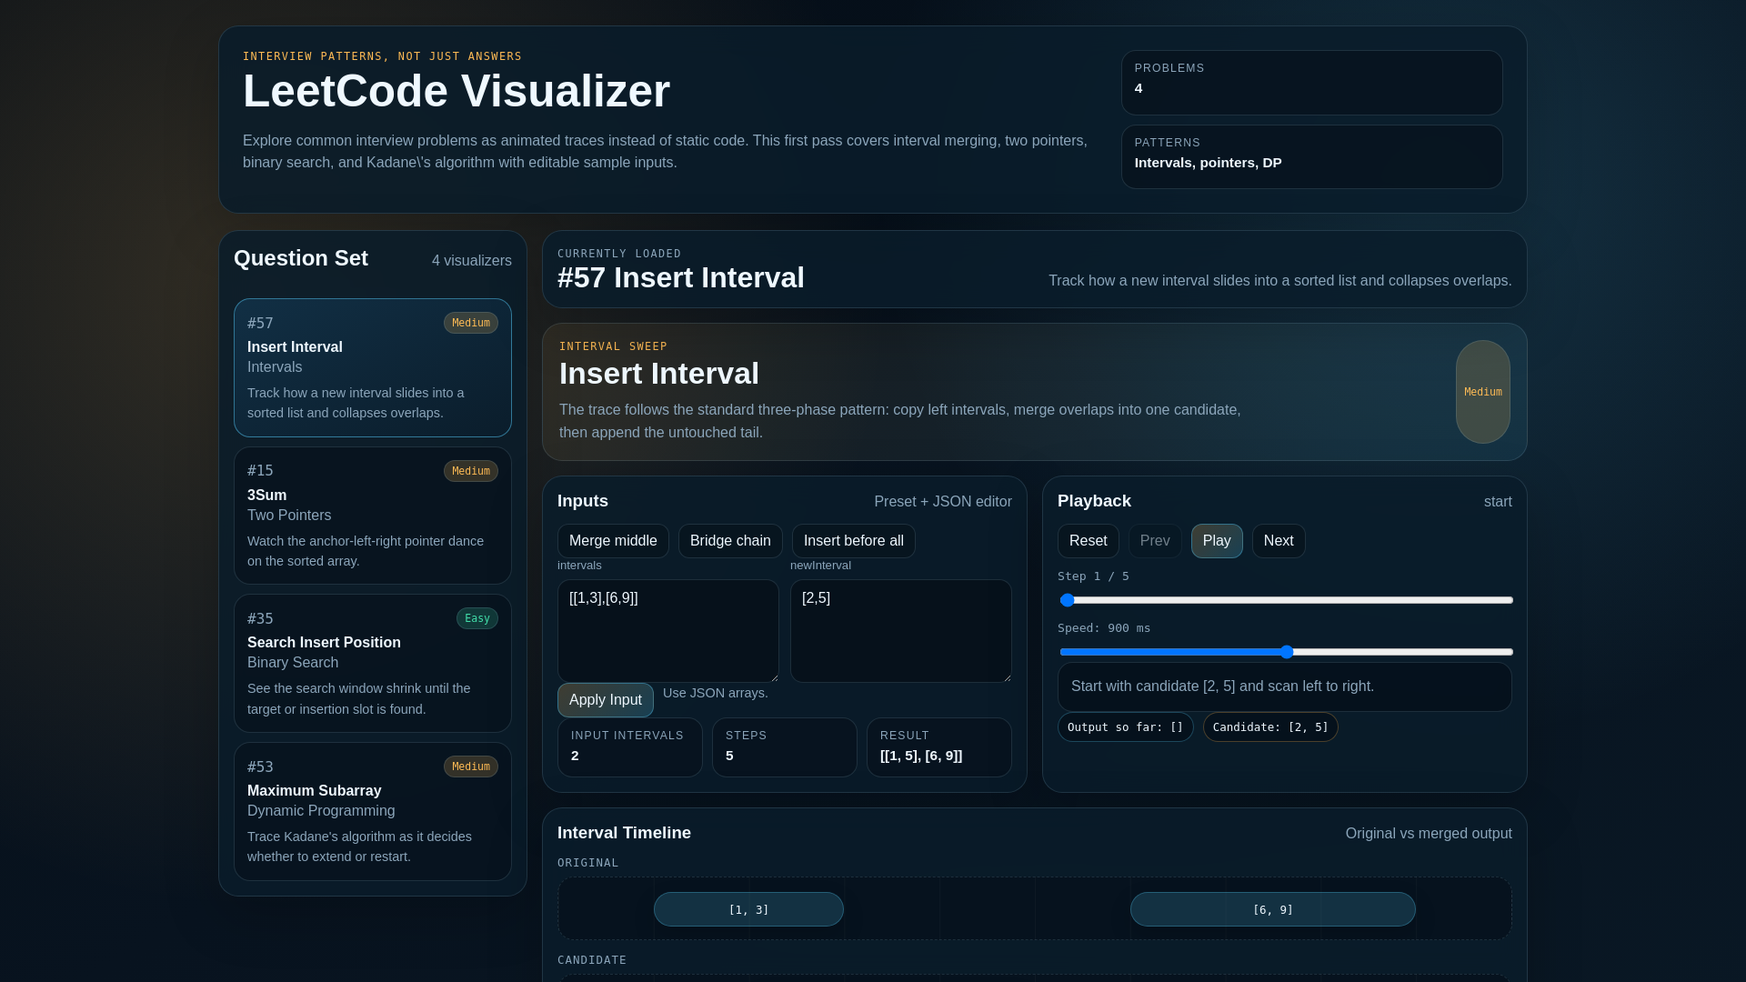The image size is (1746, 982).
Task: Click the CANDIDATE timeline label
Action: tap(592, 960)
